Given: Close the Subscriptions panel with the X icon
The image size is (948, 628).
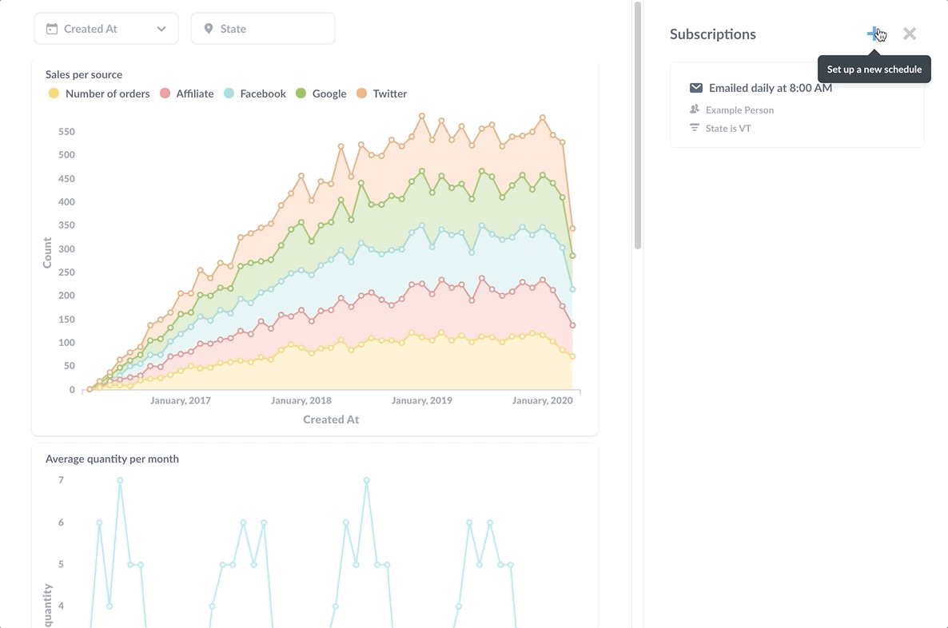Looking at the screenshot, I should pyautogui.click(x=910, y=34).
